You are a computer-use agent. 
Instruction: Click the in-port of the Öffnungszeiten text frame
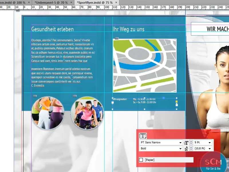coord(112,103)
